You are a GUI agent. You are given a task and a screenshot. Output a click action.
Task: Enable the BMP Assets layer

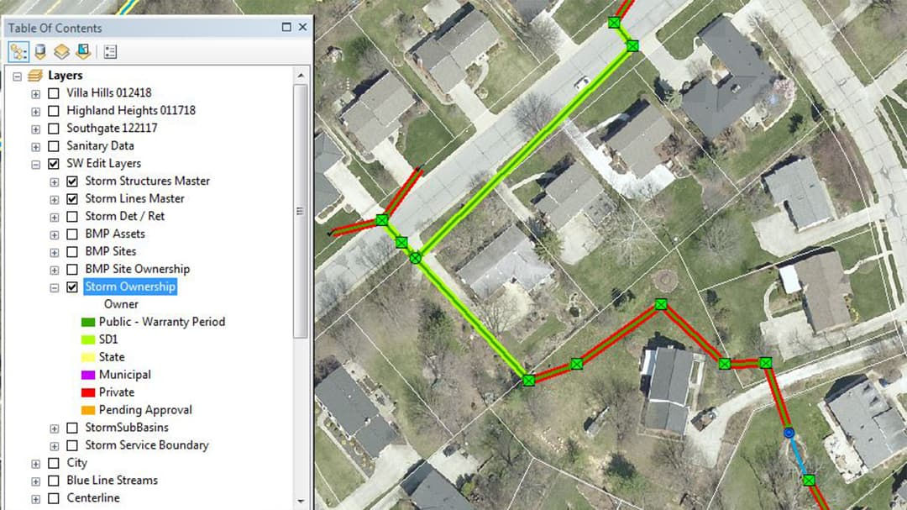71,234
